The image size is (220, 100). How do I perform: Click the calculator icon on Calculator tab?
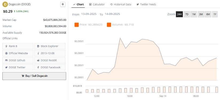tap(90, 5)
